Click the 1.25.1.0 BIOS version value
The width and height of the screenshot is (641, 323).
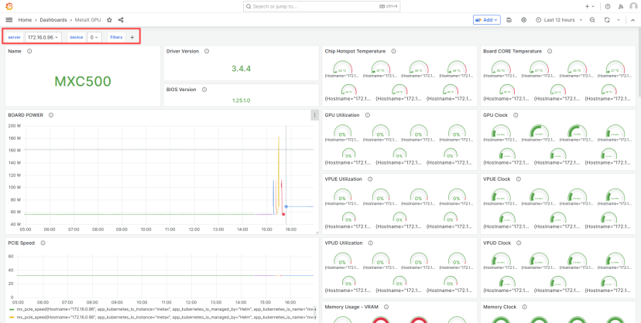(x=242, y=100)
